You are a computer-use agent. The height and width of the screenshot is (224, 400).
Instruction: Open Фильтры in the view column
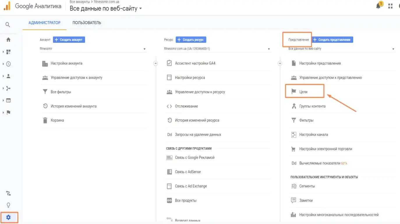[306, 120]
